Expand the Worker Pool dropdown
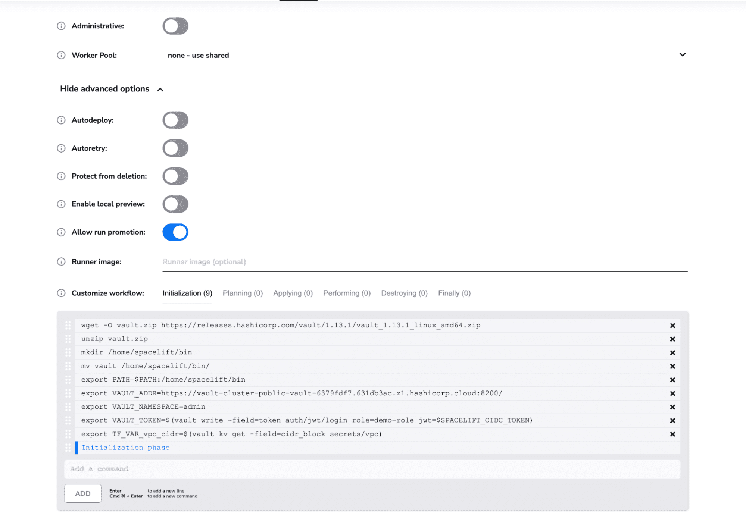This screenshot has height=518, width=746. pyautogui.click(x=683, y=54)
